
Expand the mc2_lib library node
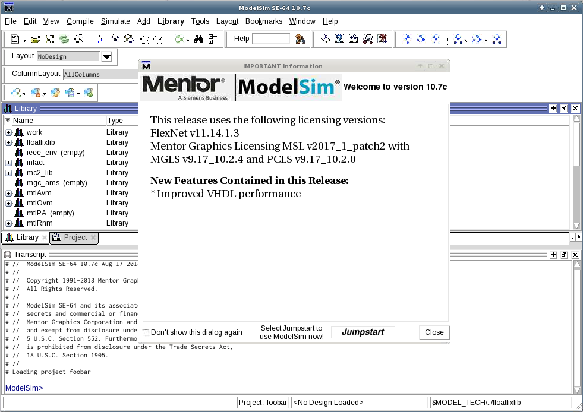(8, 173)
